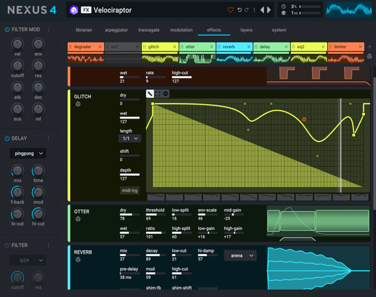Image resolution: width=376 pixels, height=297 pixels.
Task: Click the delay hi-cut knob
Action: pyautogui.click(x=38, y=214)
